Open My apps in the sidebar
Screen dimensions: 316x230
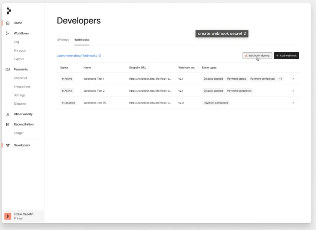20,50
